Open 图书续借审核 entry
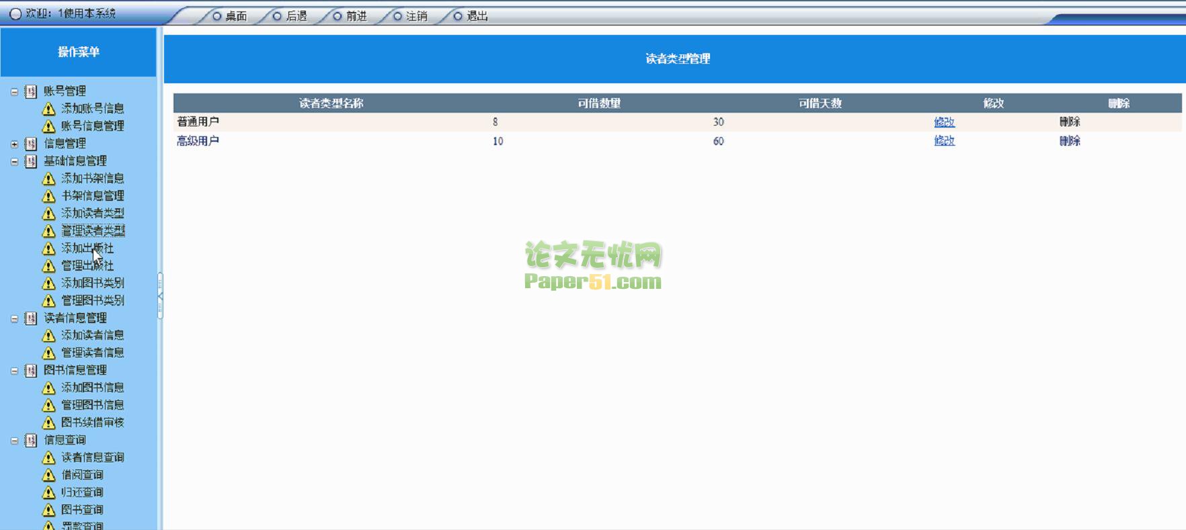Viewport: 1186px width, 530px height. (93, 422)
